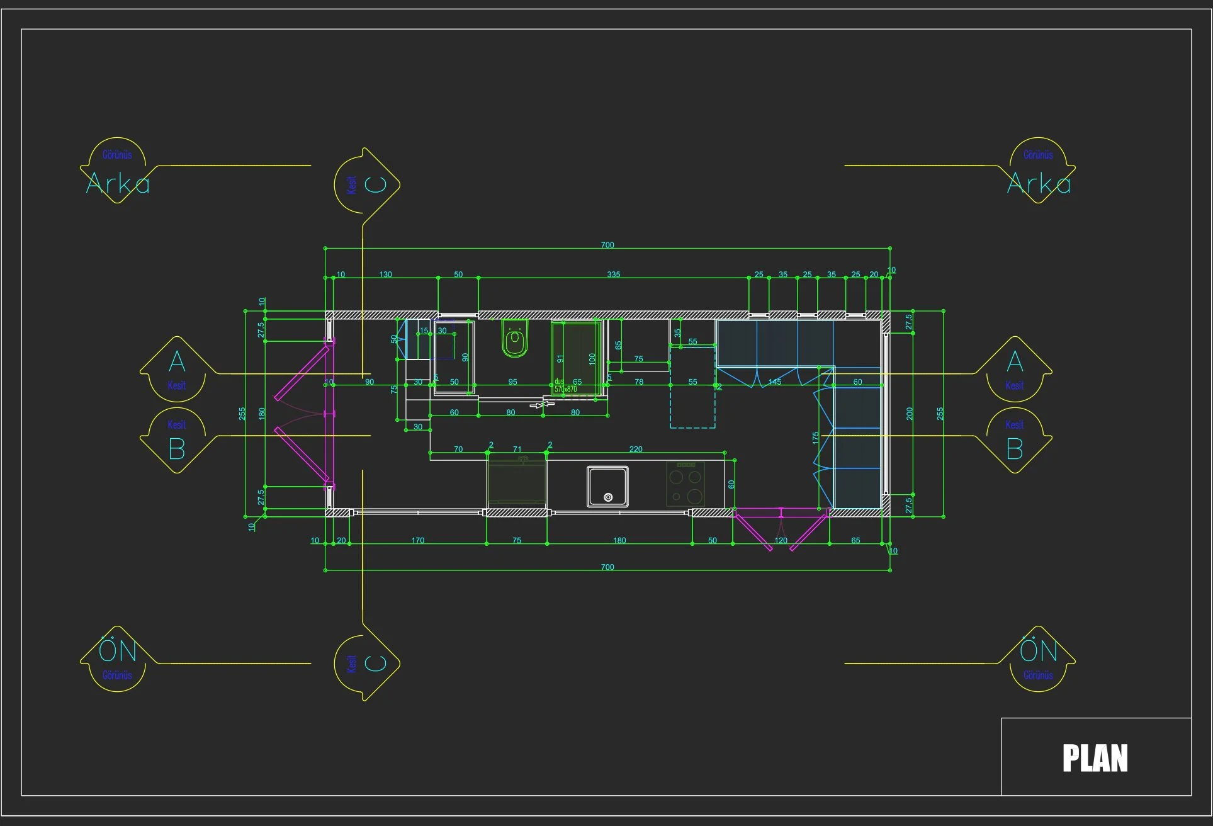Click the PLAN title block text
This screenshot has height=826, width=1213.
tap(1095, 758)
